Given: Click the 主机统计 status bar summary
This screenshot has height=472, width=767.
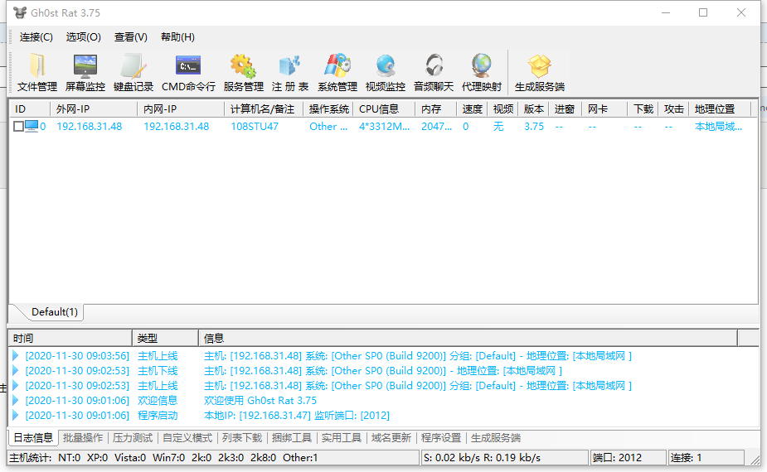Looking at the screenshot, I should tap(213, 458).
